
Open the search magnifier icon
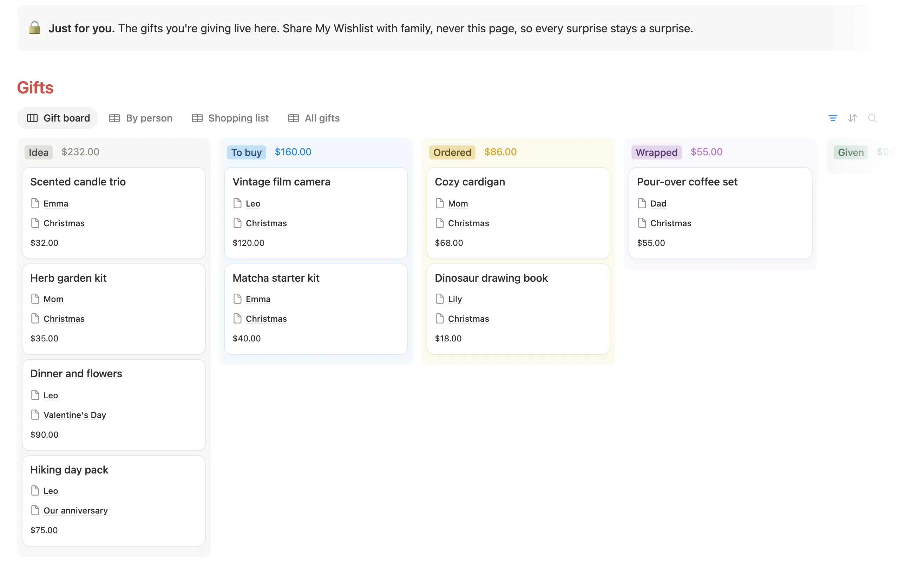(x=872, y=118)
